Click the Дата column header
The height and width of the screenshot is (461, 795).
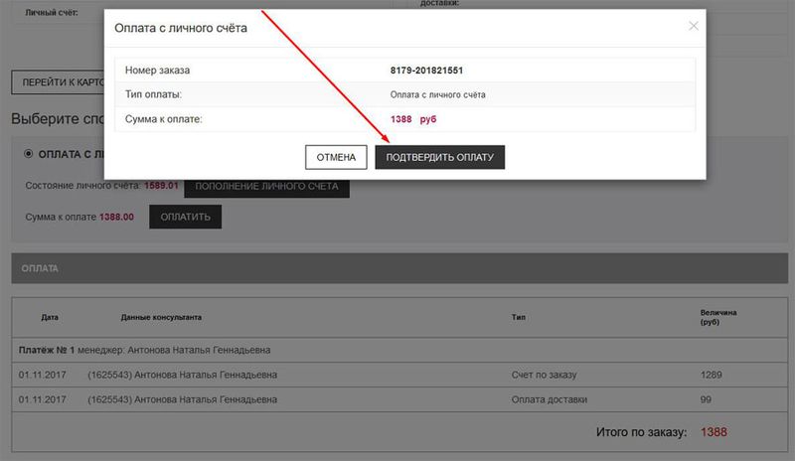(50, 318)
